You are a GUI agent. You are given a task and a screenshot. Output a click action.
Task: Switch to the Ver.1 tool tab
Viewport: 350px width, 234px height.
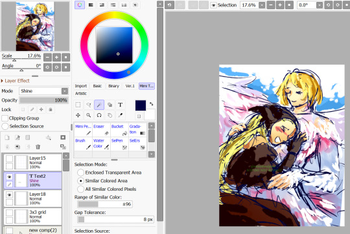pos(130,86)
